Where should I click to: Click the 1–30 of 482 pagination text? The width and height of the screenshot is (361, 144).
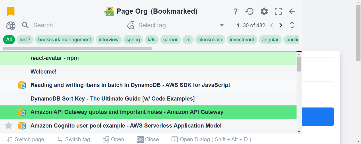point(251,25)
